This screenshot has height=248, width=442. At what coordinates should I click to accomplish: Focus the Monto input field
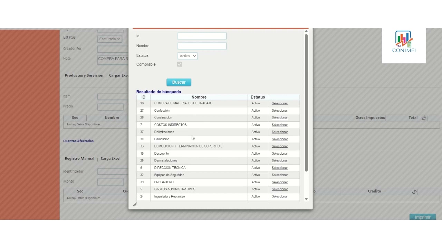110,182
